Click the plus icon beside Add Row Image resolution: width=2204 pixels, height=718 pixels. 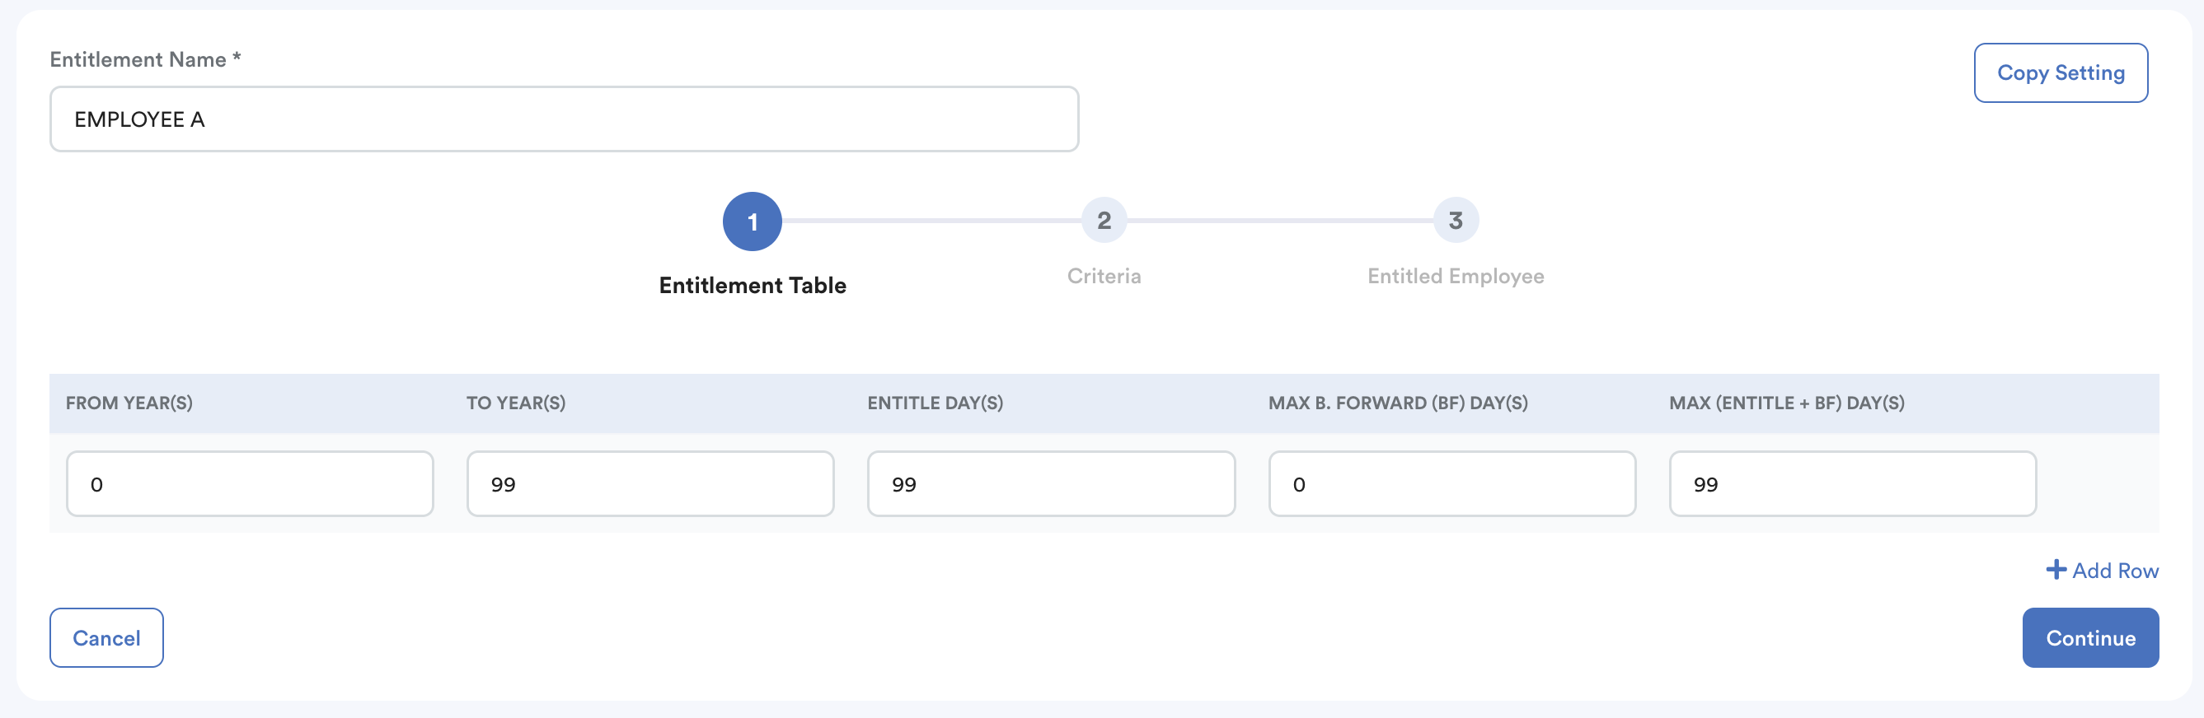coord(2055,569)
